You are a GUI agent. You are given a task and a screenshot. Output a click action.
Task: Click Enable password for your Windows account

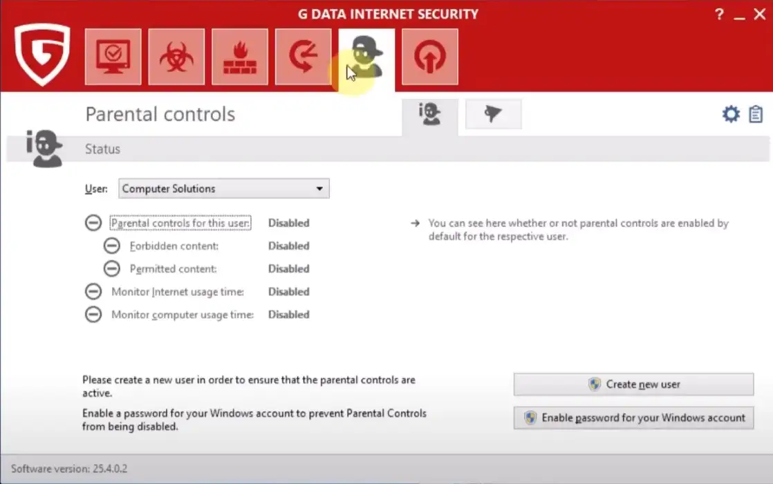pyautogui.click(x=633, y=418)
